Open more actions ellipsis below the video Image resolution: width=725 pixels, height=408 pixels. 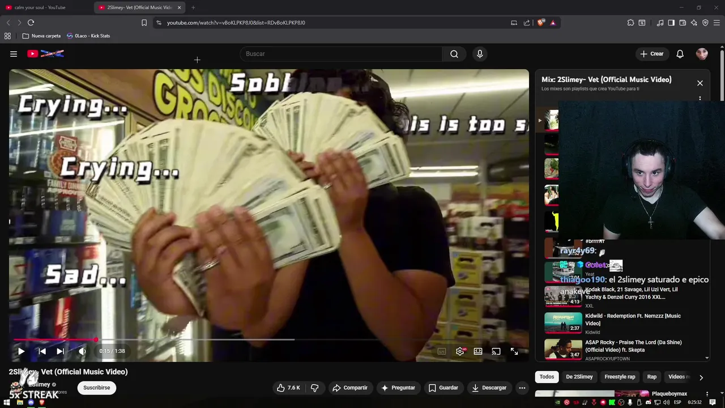[522, 388]
